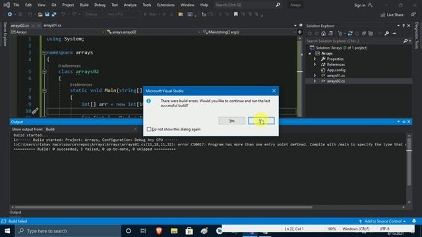Screen dimensions: 422x237
Task: Collapse the class arrays02 code block
Action: [x=44, y=72]
